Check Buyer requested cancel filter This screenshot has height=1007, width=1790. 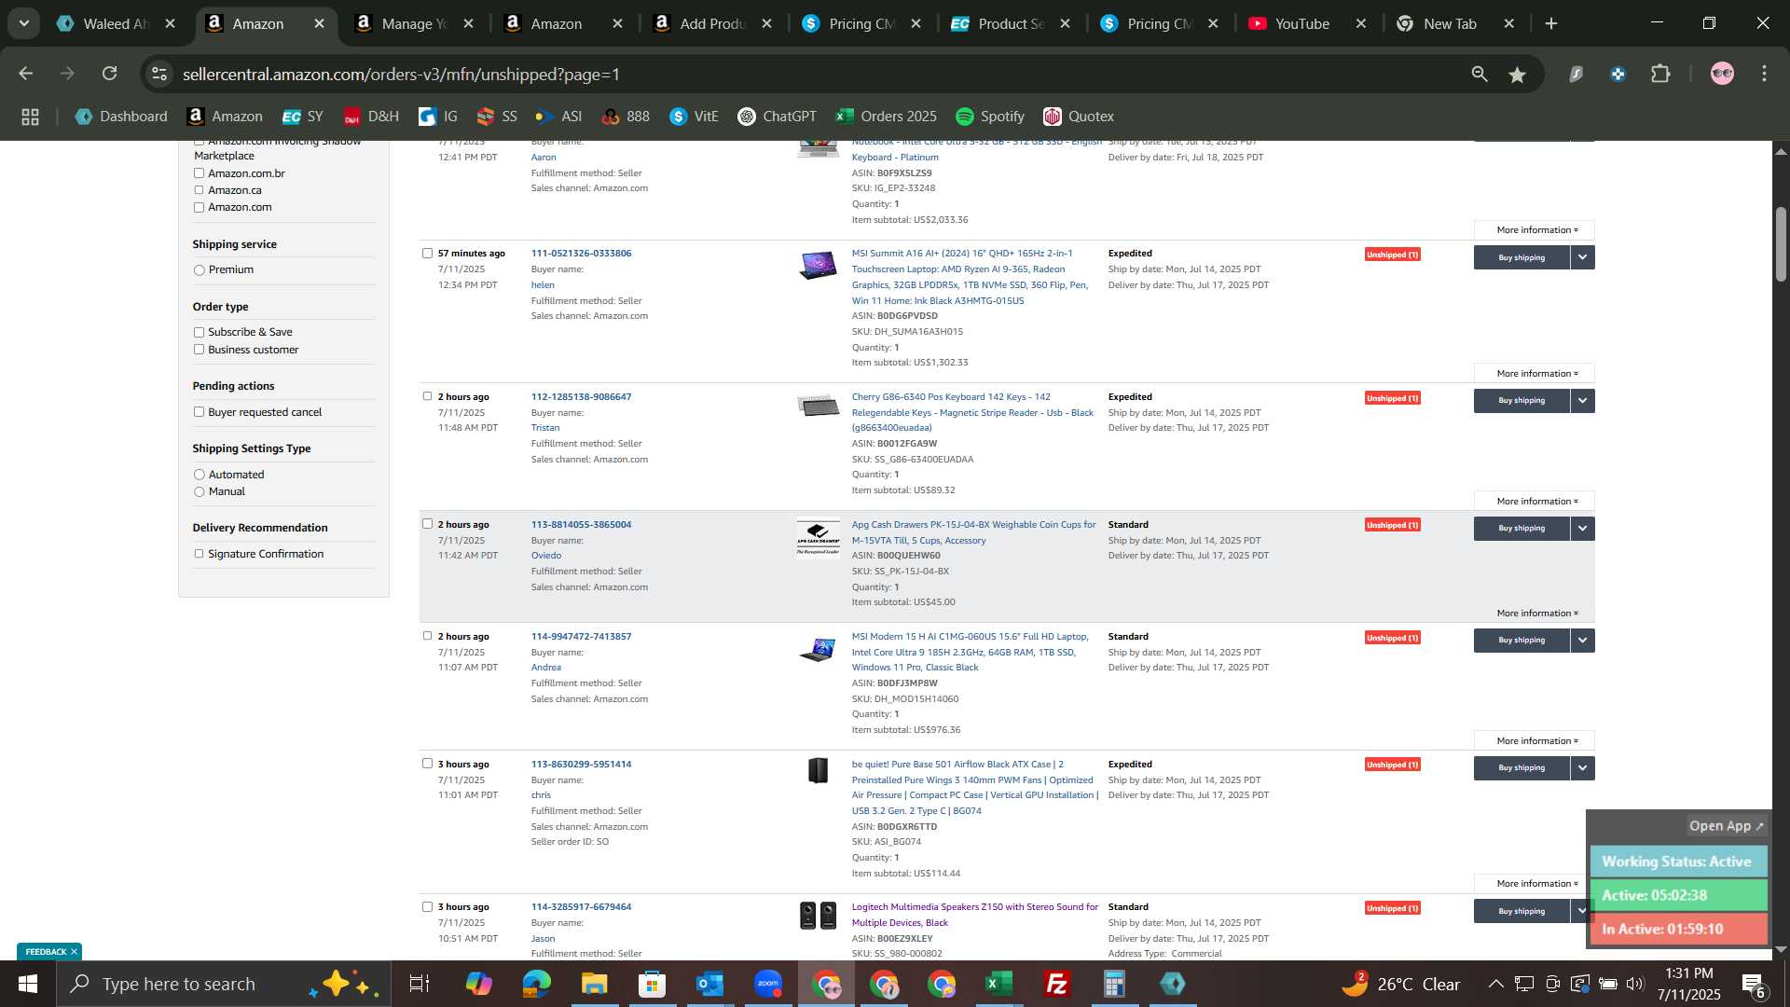pyautogui.click(x=199, y=412)
